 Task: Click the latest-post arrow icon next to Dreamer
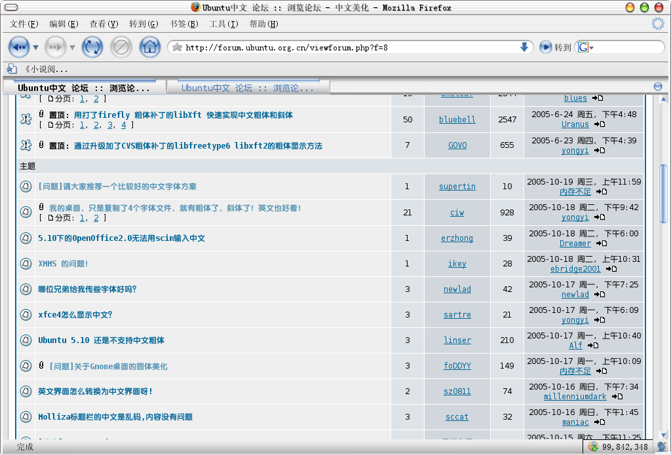coord(602,244)
